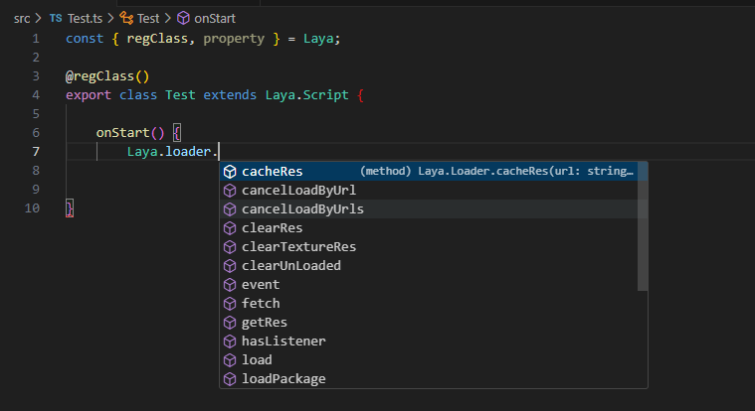755x411 pixels.
Task: Click the method icon next to fetch
Action: coord(230,304)
